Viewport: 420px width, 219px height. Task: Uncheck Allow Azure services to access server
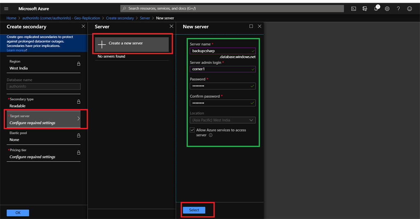tap(192, 130)
